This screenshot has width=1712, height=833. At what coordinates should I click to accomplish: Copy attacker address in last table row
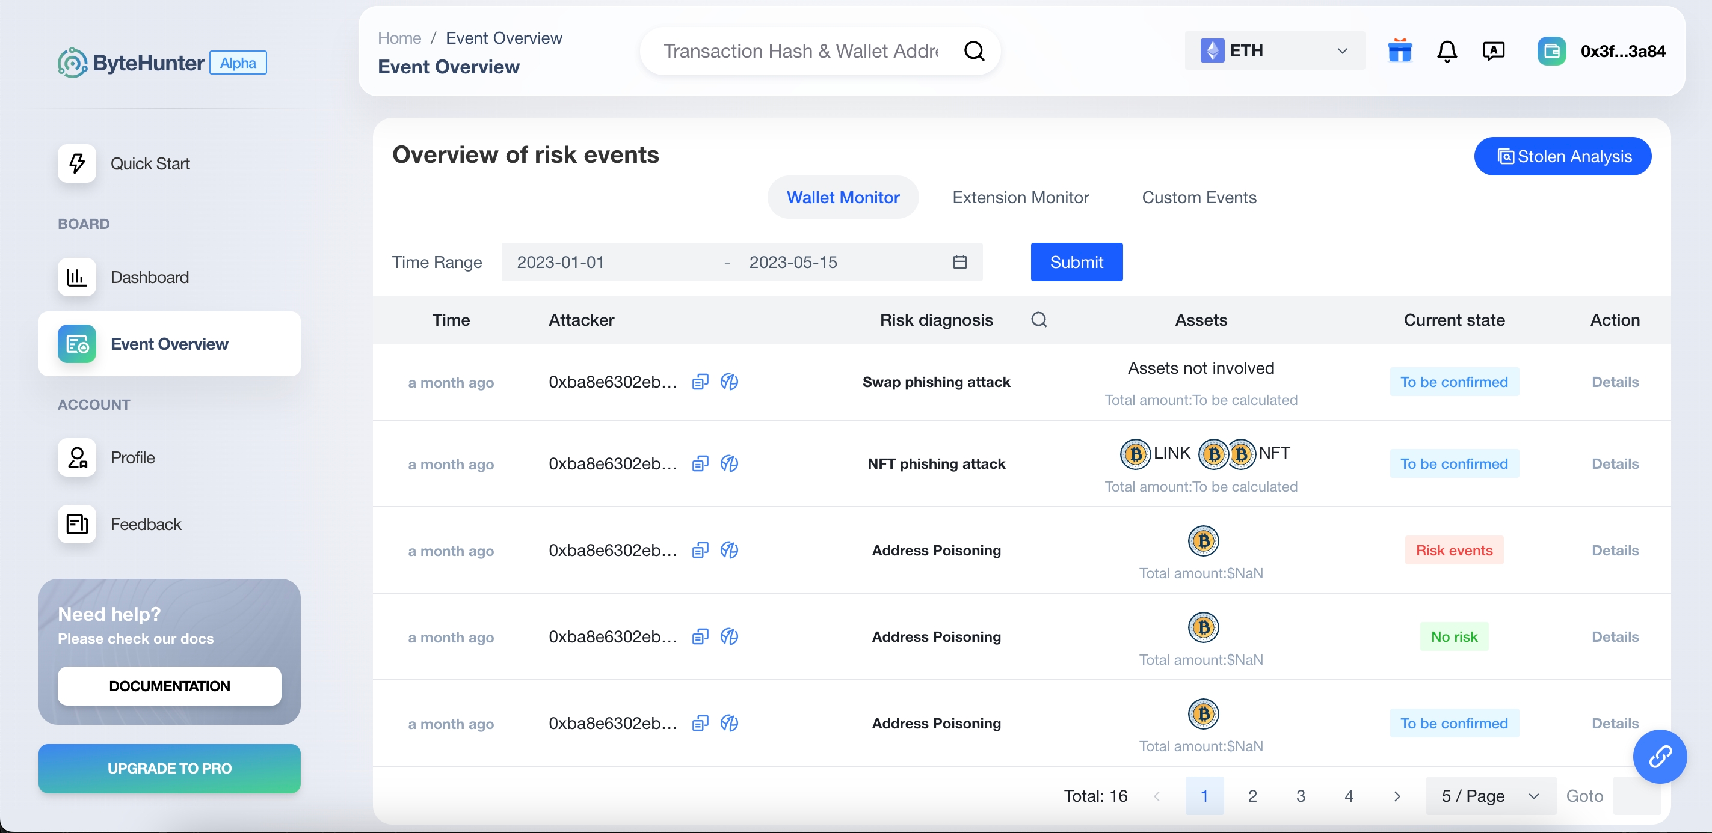coord(700,723)
